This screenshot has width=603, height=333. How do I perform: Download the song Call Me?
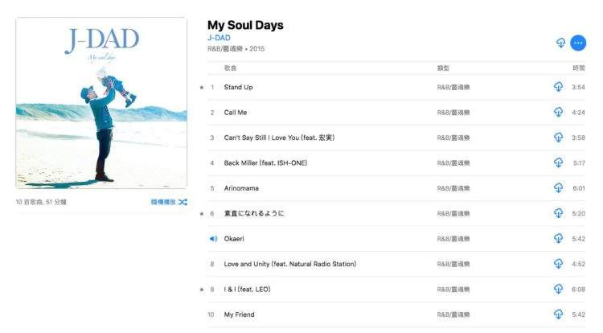(x=558, y=113)
